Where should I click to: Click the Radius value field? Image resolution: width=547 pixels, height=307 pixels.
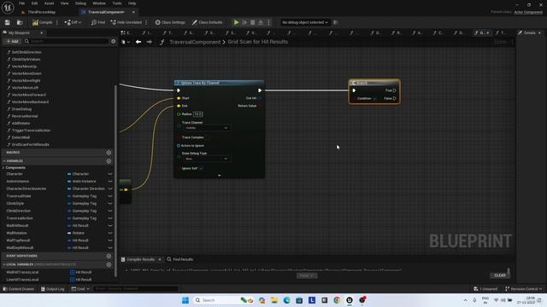pyautogui.click(x=197, y=114)
